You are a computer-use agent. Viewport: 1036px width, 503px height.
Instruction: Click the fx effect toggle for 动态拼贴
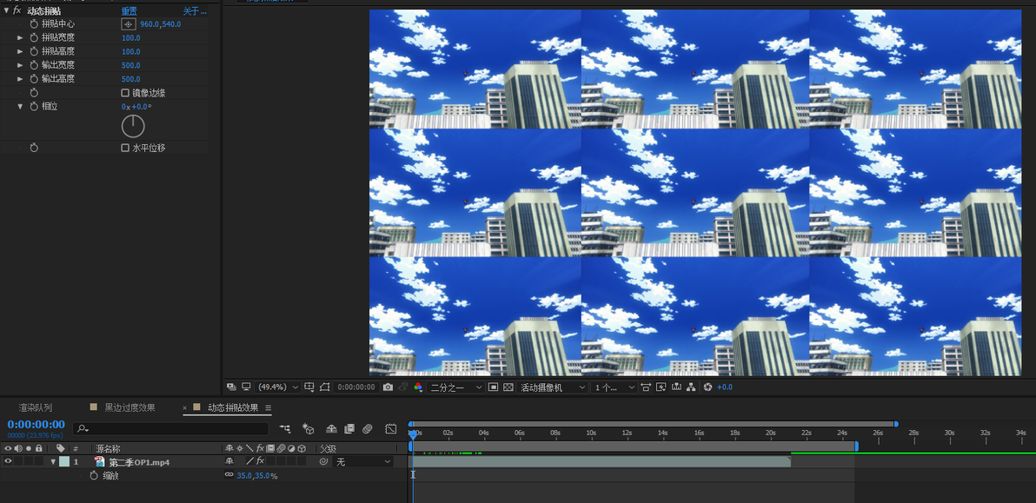[17, 10]
